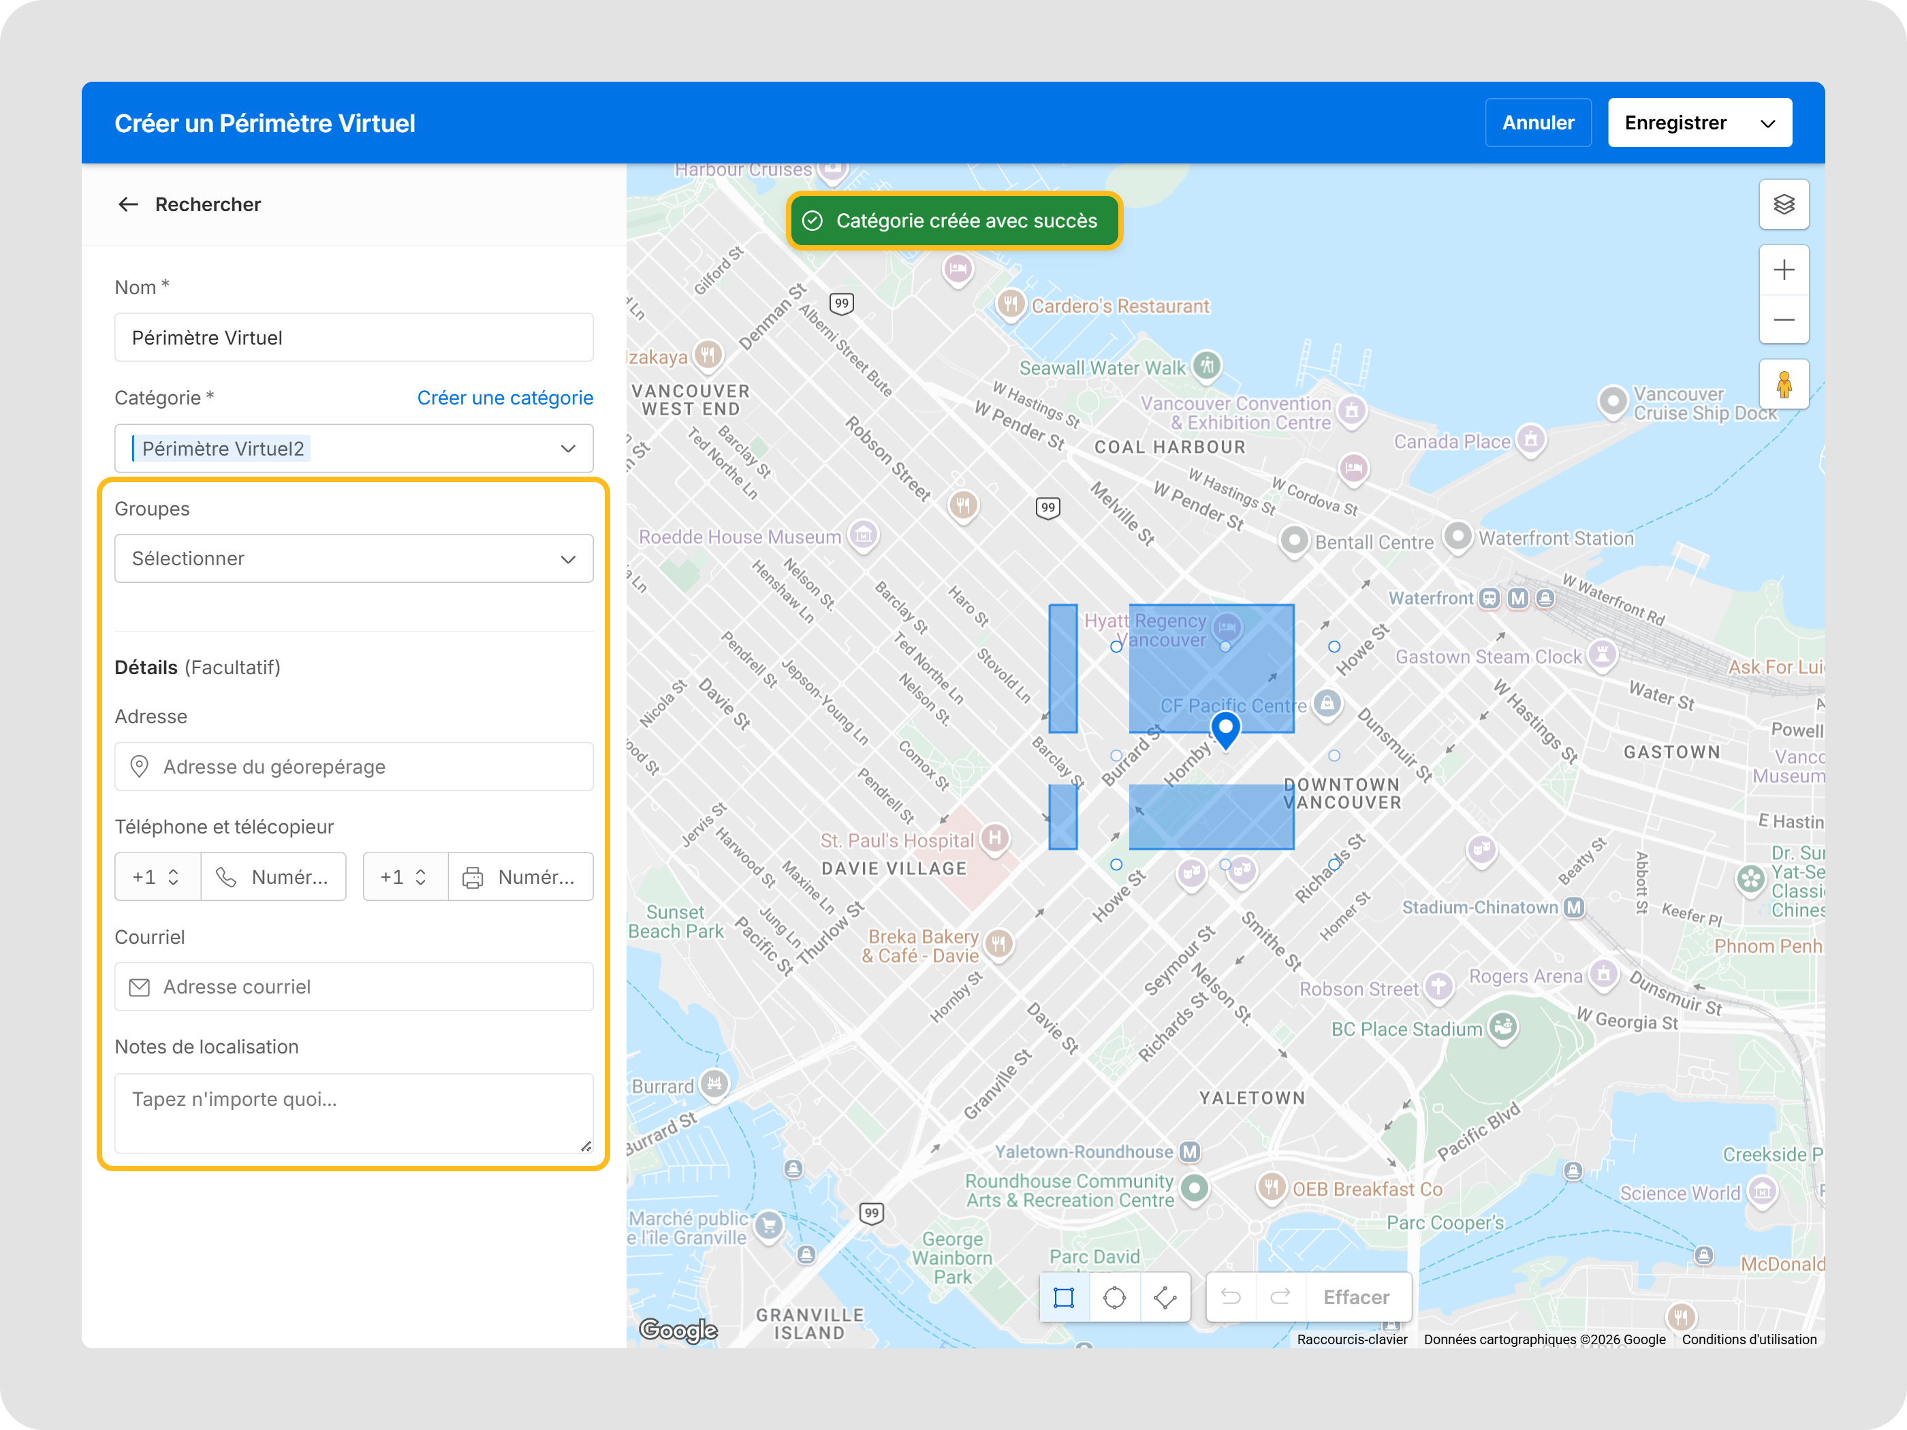Select the rectangle drawing tool
This screenshot has height=1430, width=1907.
1064,1297
